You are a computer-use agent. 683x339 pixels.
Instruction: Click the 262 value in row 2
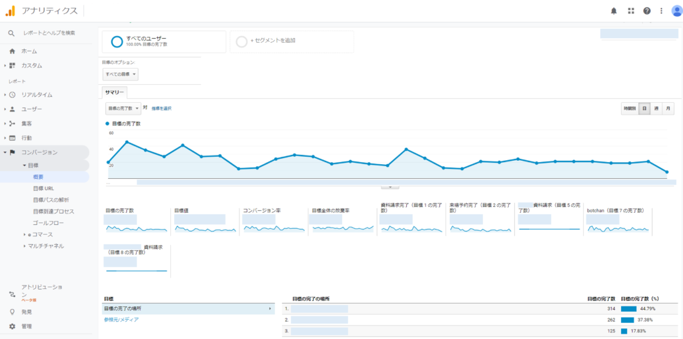click(611, 320)
